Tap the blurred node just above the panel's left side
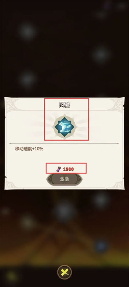 27,79
